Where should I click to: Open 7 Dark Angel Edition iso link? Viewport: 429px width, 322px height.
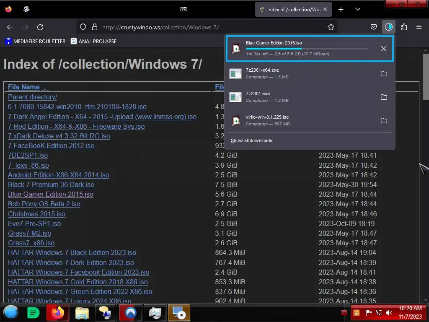(x=102, y=117)
